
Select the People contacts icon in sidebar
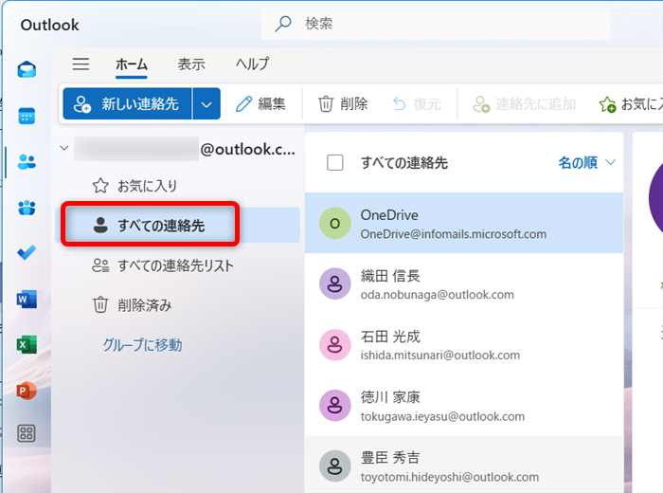pyautogui.click(x=27, y=162)
